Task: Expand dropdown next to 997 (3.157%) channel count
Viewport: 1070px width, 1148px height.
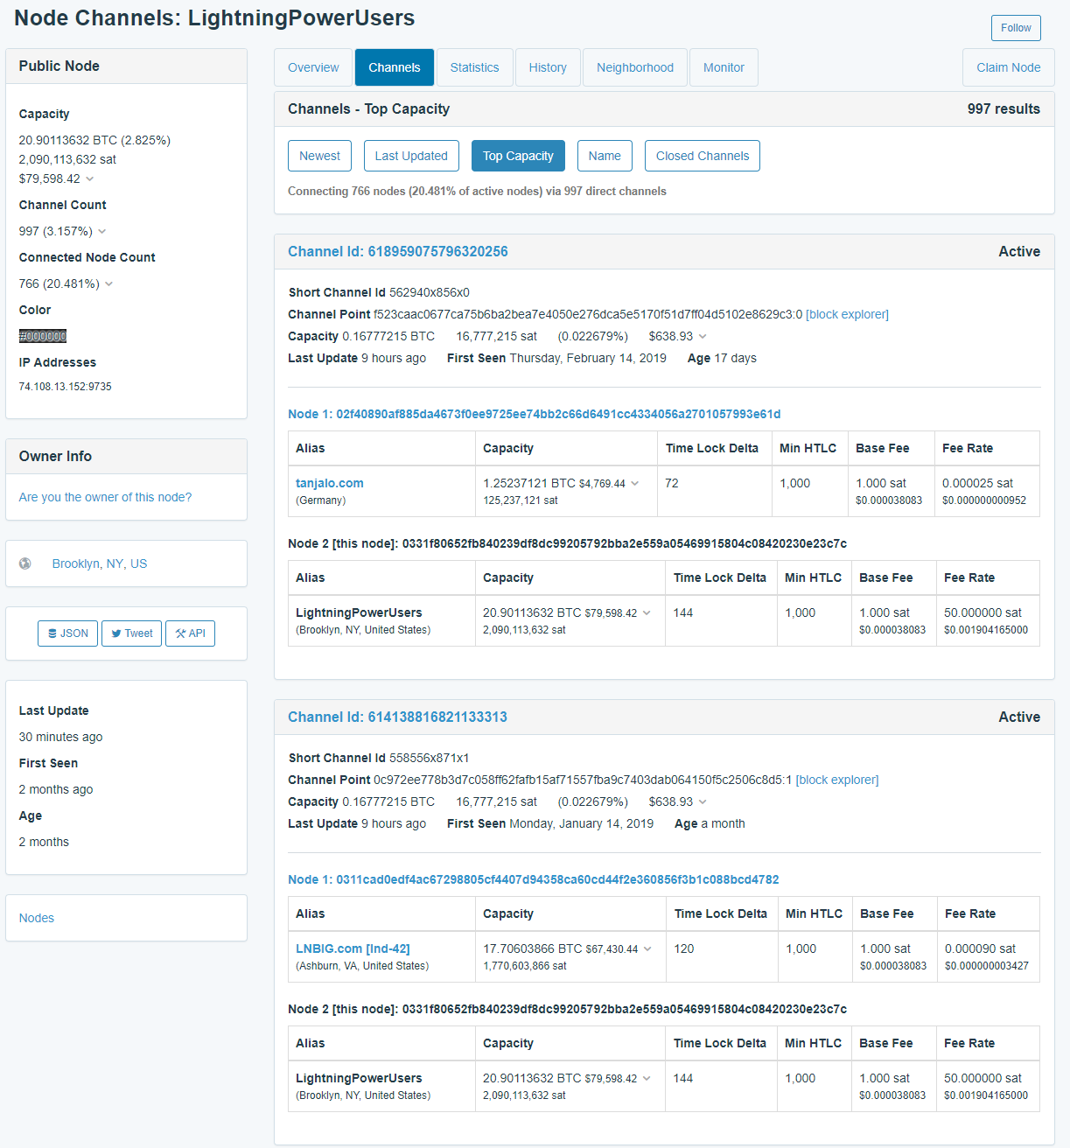Action: 101,232
